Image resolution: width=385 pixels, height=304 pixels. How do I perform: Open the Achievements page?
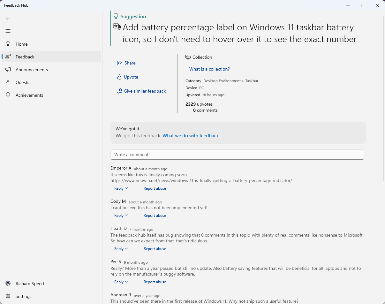point(51,95)
